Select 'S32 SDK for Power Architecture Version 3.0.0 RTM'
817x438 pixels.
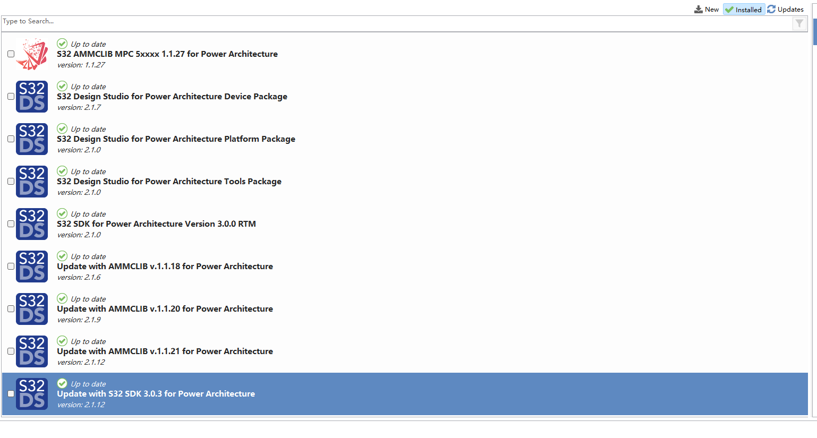click(x=156, y=224)
